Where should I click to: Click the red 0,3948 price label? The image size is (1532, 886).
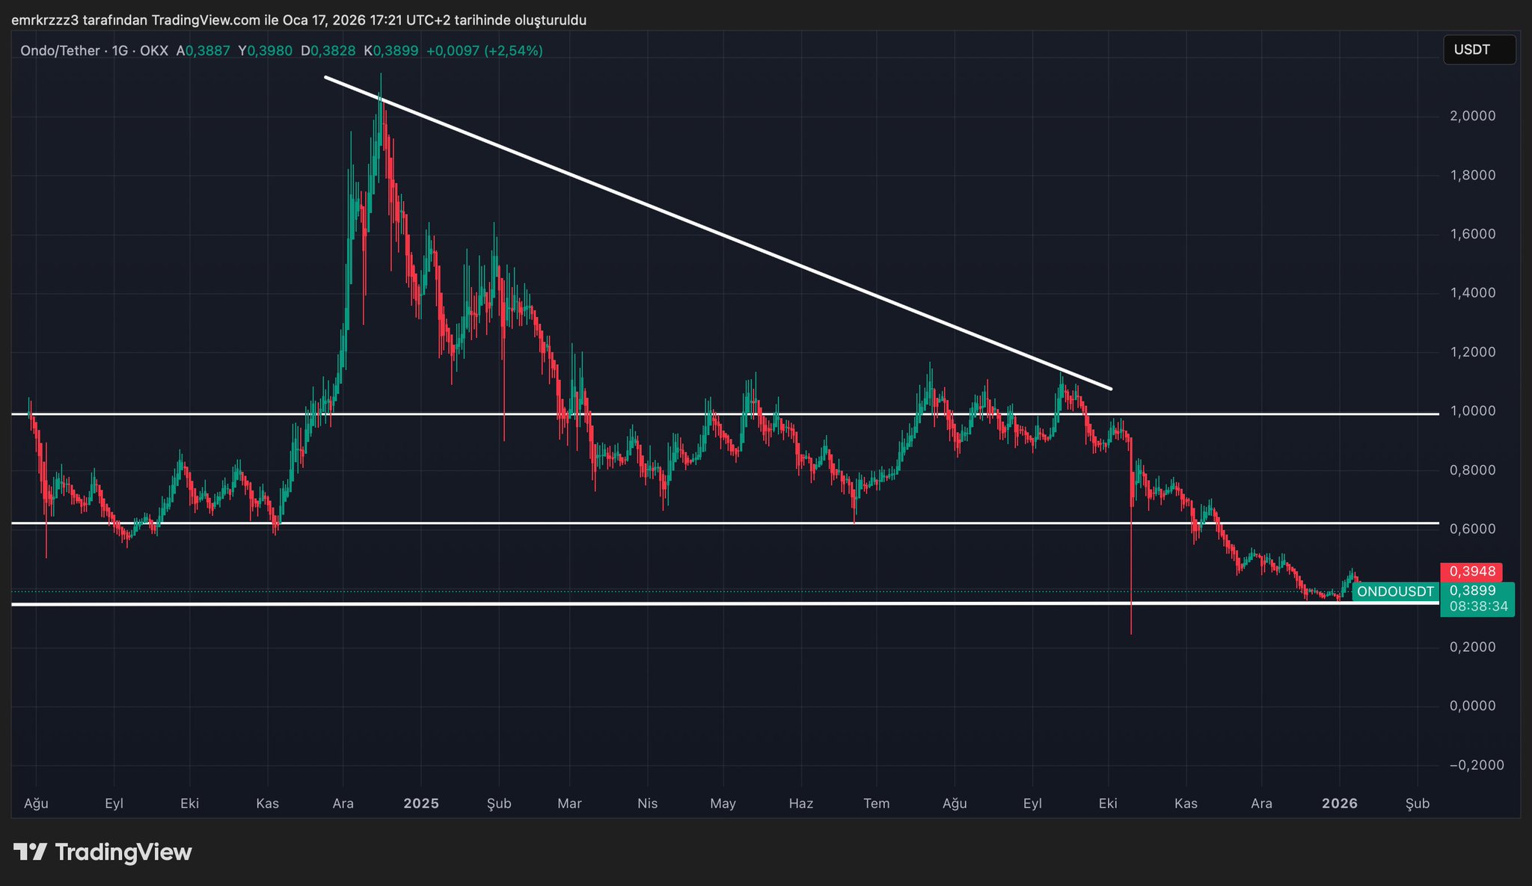(x=1471, y=571)
